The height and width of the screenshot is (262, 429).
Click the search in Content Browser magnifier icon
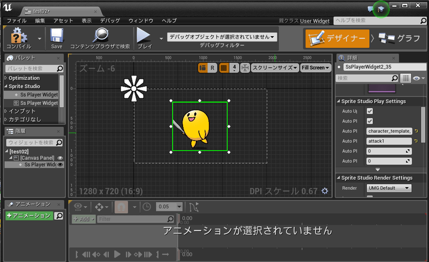pyautogui.click(x=100, y=35)
